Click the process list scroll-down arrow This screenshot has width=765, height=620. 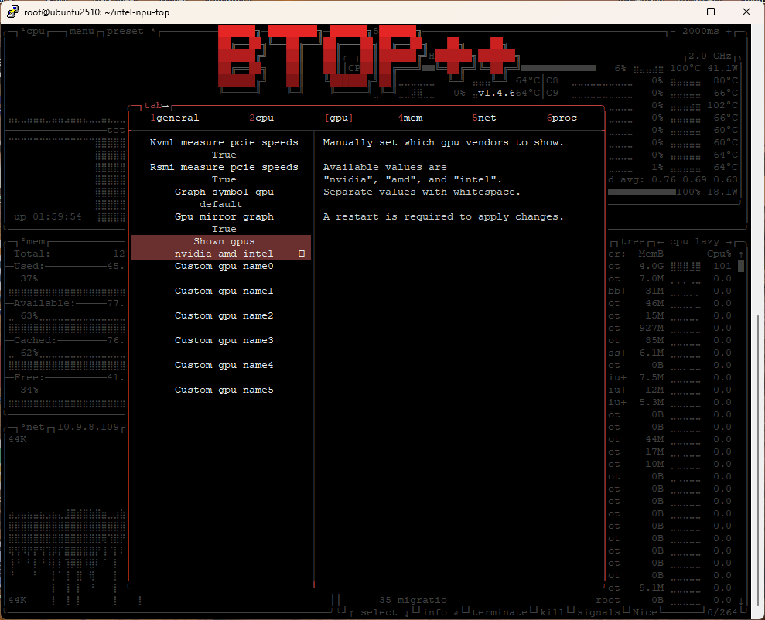pos(741,601)
